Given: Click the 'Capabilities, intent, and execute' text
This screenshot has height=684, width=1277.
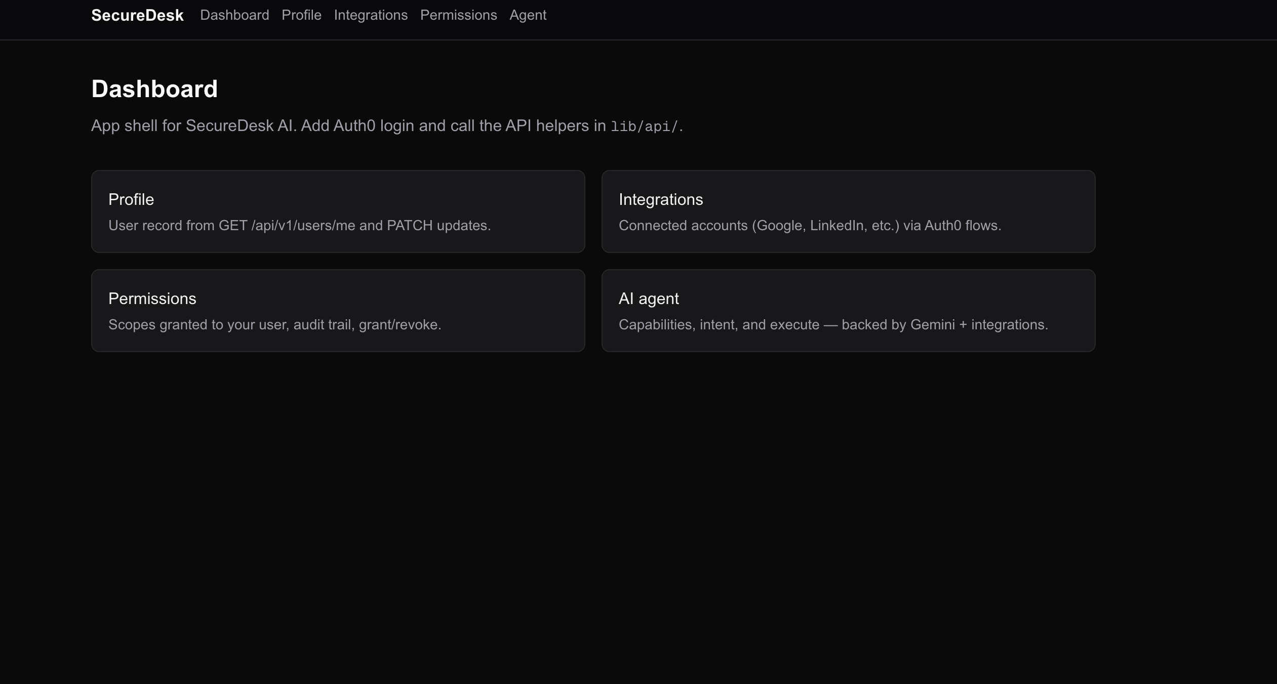Looking at the screenshot, I should click(719, 325).
